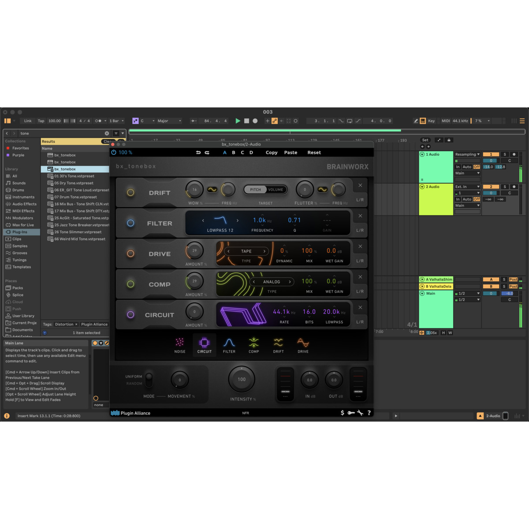Select preset slot A

click(225, 153)
